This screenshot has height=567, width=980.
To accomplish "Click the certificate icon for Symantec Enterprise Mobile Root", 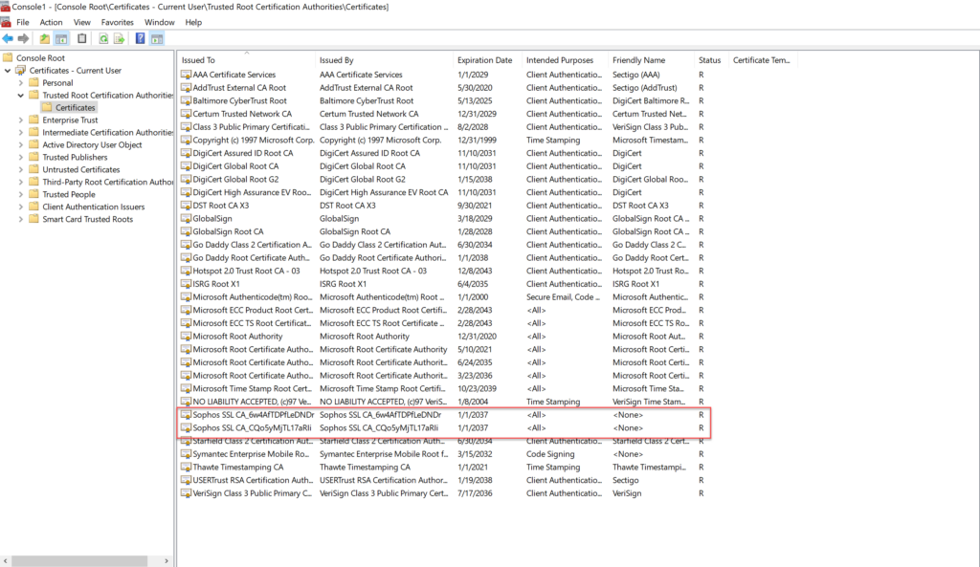I will point(186,454).
